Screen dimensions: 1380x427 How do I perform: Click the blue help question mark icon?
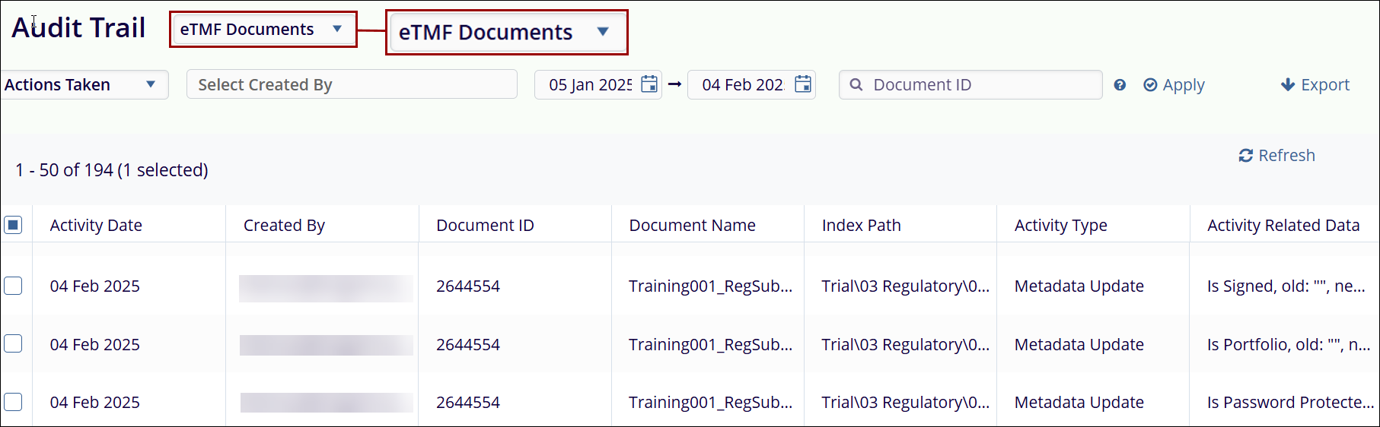tap(1120, 85)
